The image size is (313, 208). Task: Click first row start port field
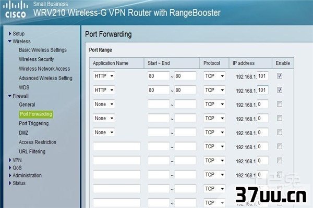pyautogui.click(x=159, y=76)
